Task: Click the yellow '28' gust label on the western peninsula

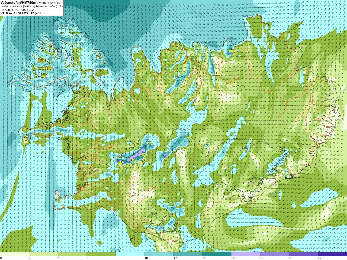Action: tap(26, 137)
